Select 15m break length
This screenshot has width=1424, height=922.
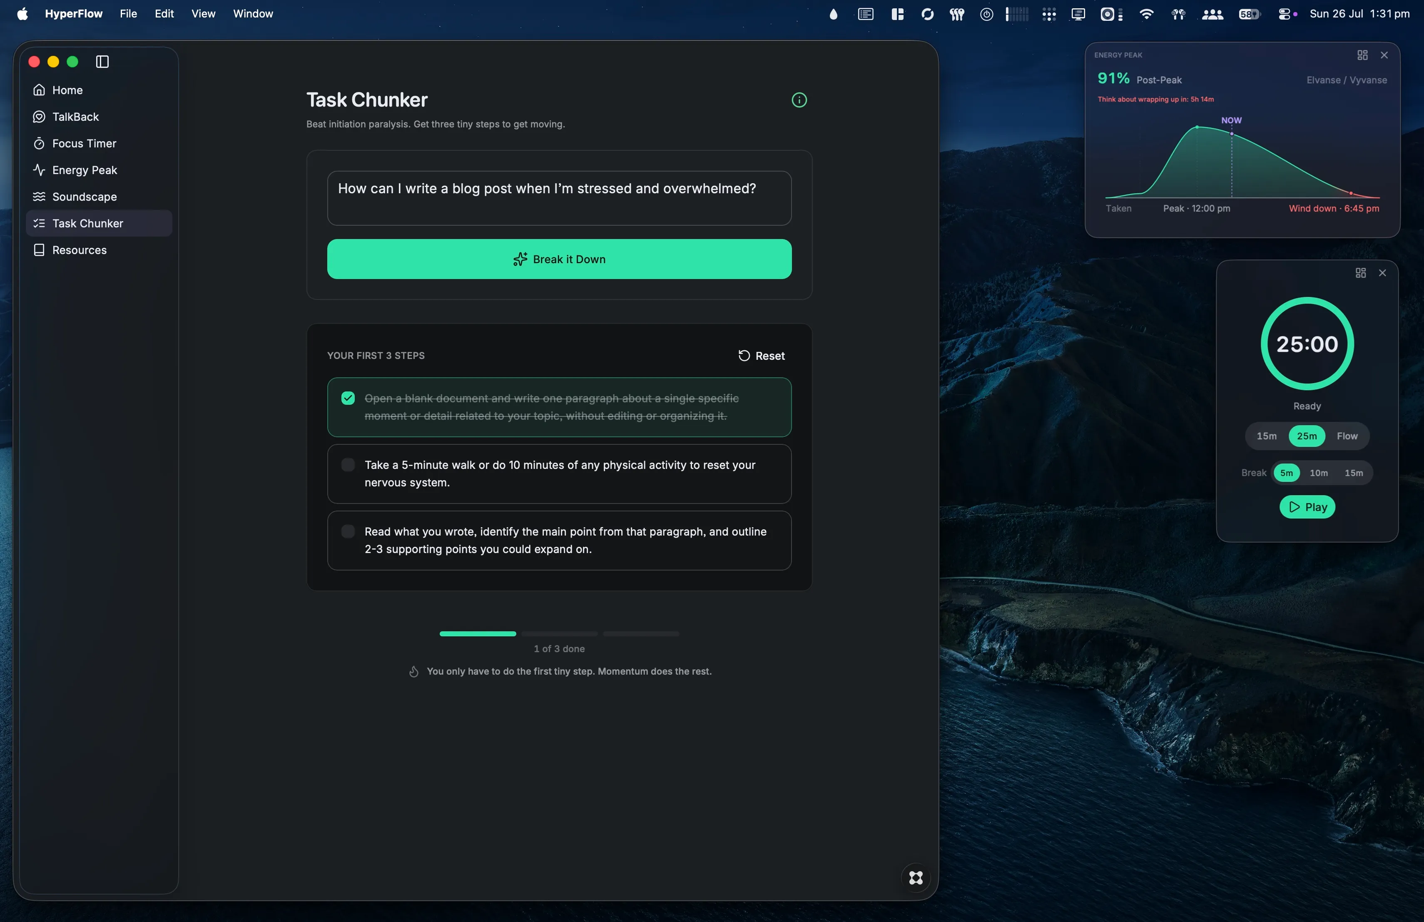pos(1353,473)
